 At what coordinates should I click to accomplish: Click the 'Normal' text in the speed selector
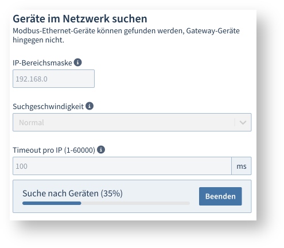pyautogui.click(x=32, y=122)
